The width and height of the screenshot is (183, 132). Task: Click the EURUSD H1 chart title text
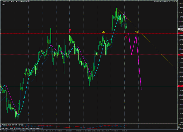point(15,2)
